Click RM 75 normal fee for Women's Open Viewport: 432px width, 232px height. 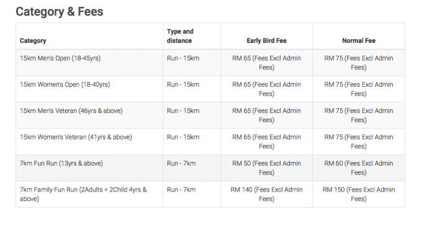pos(359,89)
